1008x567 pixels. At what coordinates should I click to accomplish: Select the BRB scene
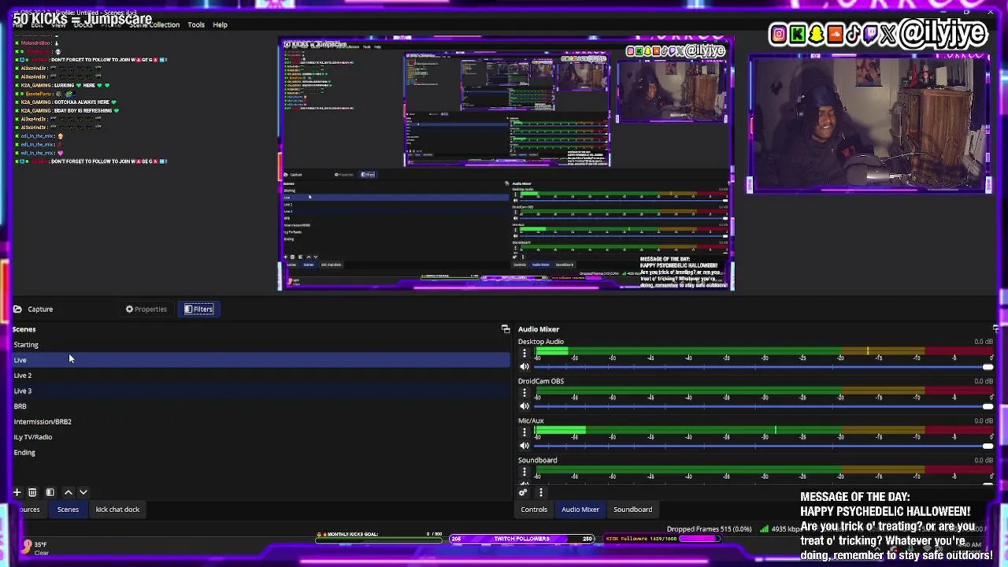point(261,406)
